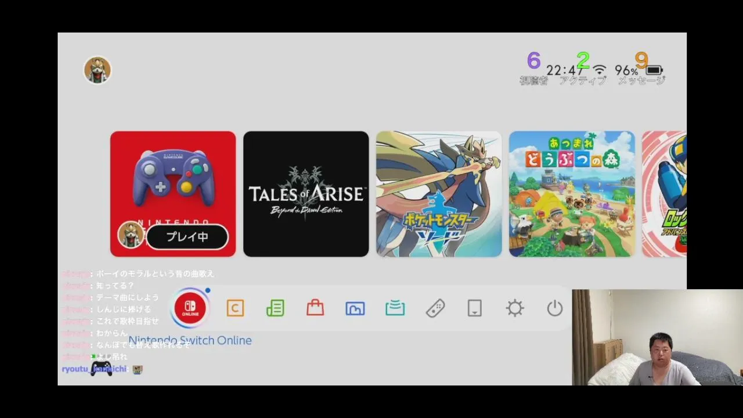743x418 pixels.
Task: Launch Tales of Arise Beyond the Dawn Edition
Action: tap(306, 194)
